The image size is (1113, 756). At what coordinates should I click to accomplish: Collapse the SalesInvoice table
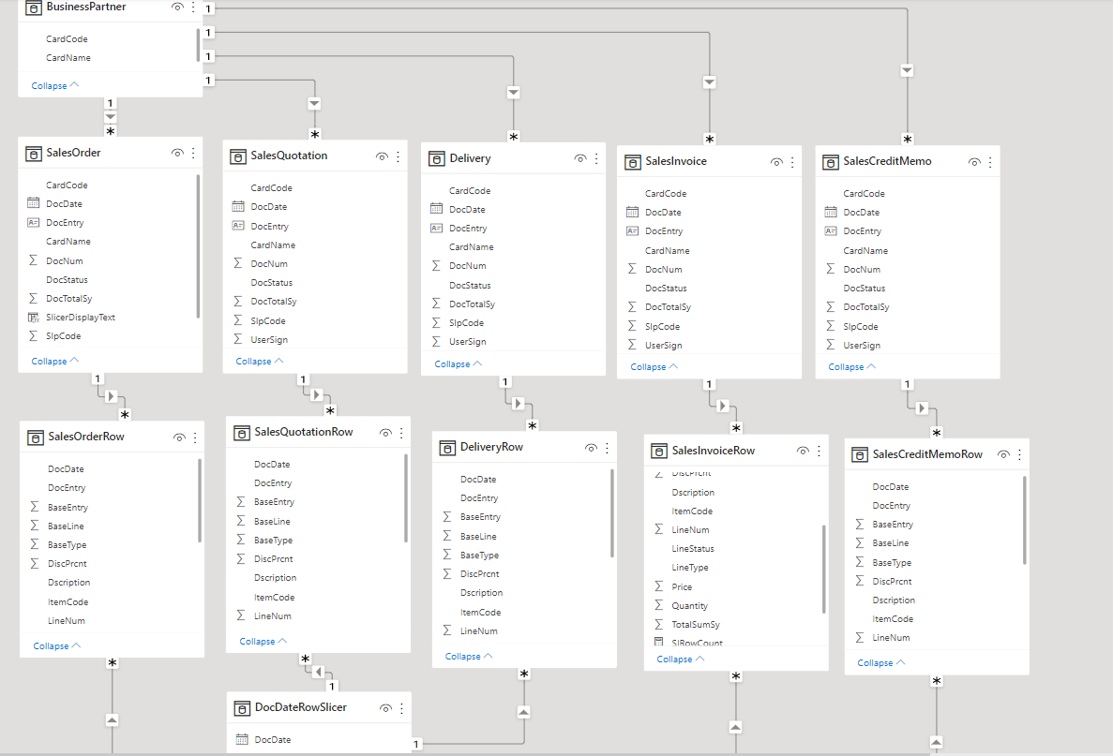654,366
